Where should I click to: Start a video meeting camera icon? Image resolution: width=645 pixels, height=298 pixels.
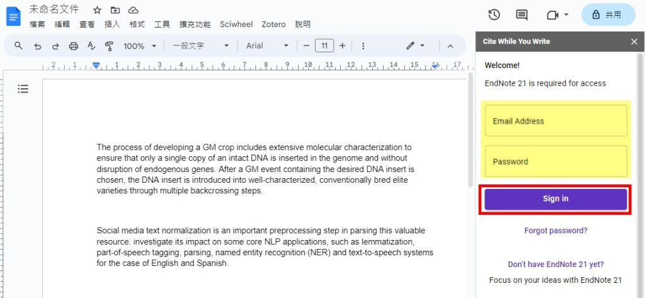[x=552, y=15]
